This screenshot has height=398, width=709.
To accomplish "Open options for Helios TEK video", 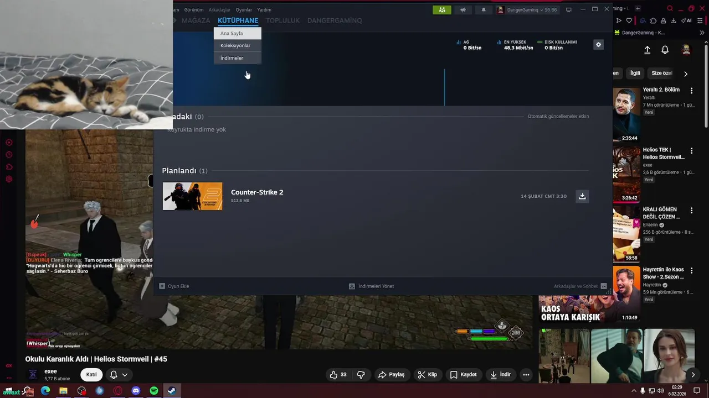I will point(691,150).
